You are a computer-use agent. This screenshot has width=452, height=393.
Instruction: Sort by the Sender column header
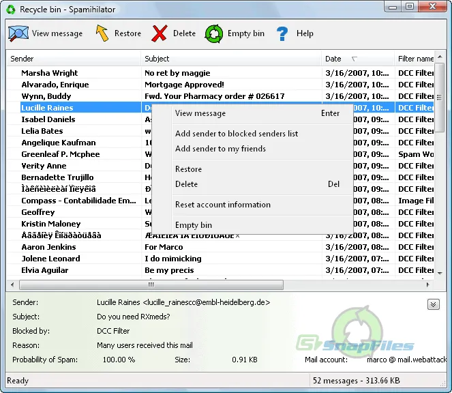(x=74, y=59)
